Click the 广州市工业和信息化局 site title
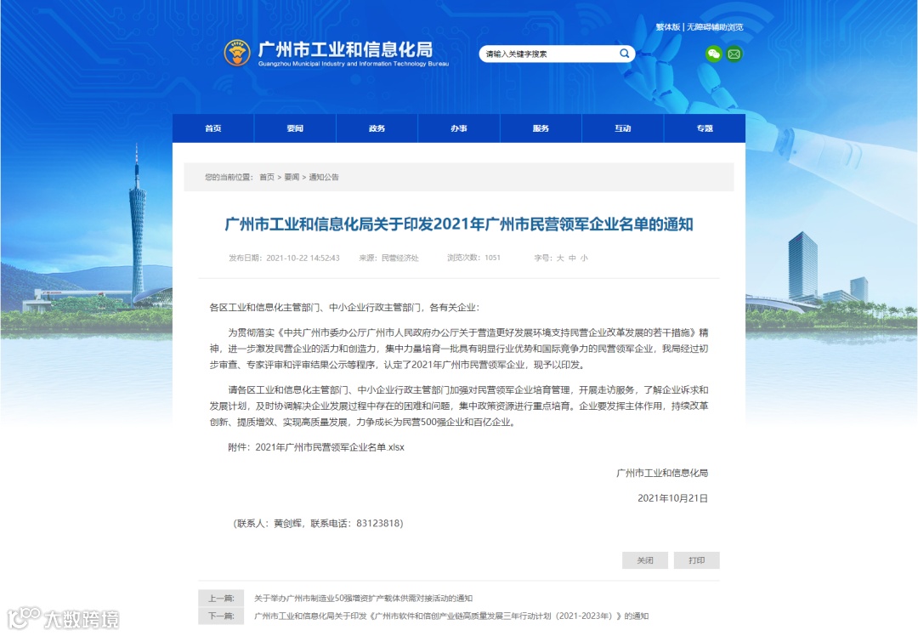Screen dimensions: 918x636 click(345, 49)
